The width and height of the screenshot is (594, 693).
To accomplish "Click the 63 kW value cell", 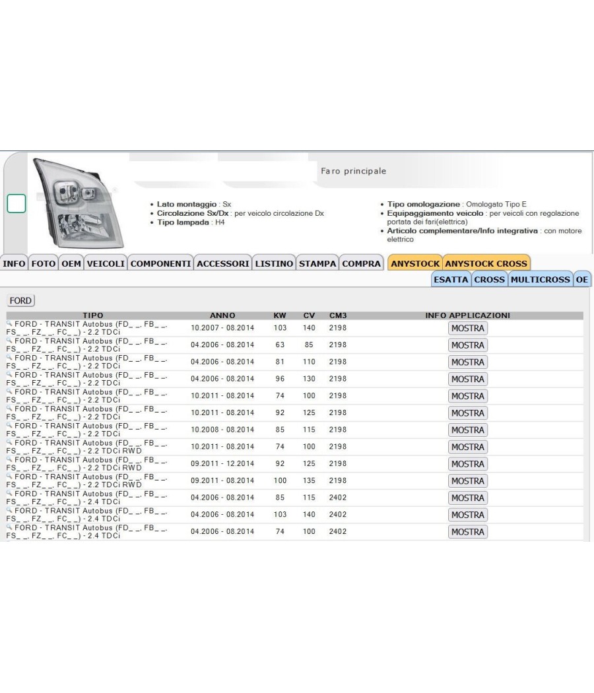I will [x=280, y=345].
